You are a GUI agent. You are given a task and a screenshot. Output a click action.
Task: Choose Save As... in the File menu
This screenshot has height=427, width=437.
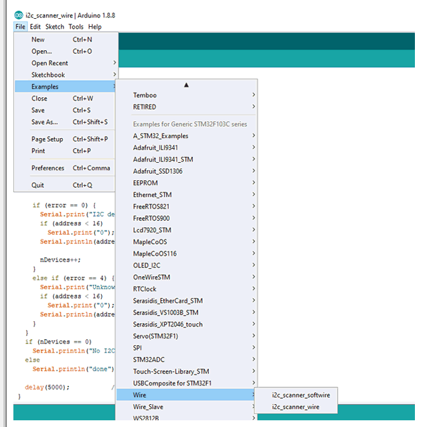click(65, 122)
